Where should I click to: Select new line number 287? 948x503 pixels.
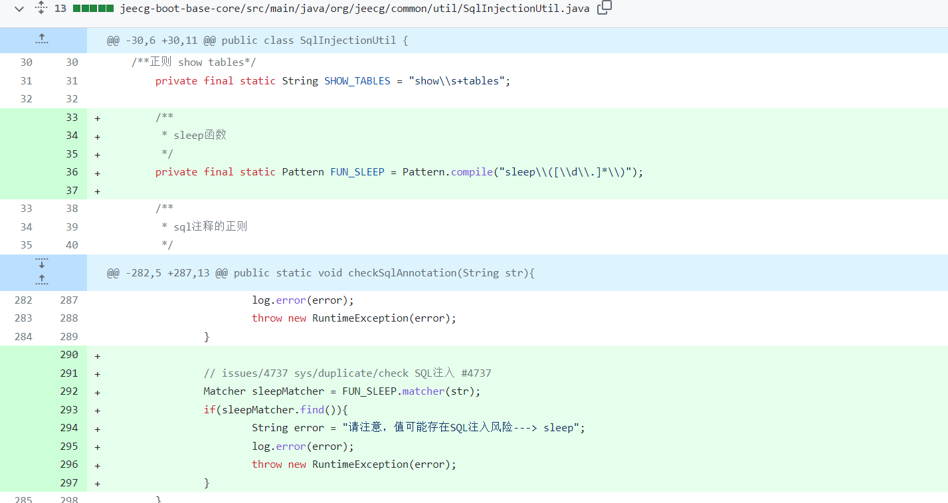tap(68, 300)
